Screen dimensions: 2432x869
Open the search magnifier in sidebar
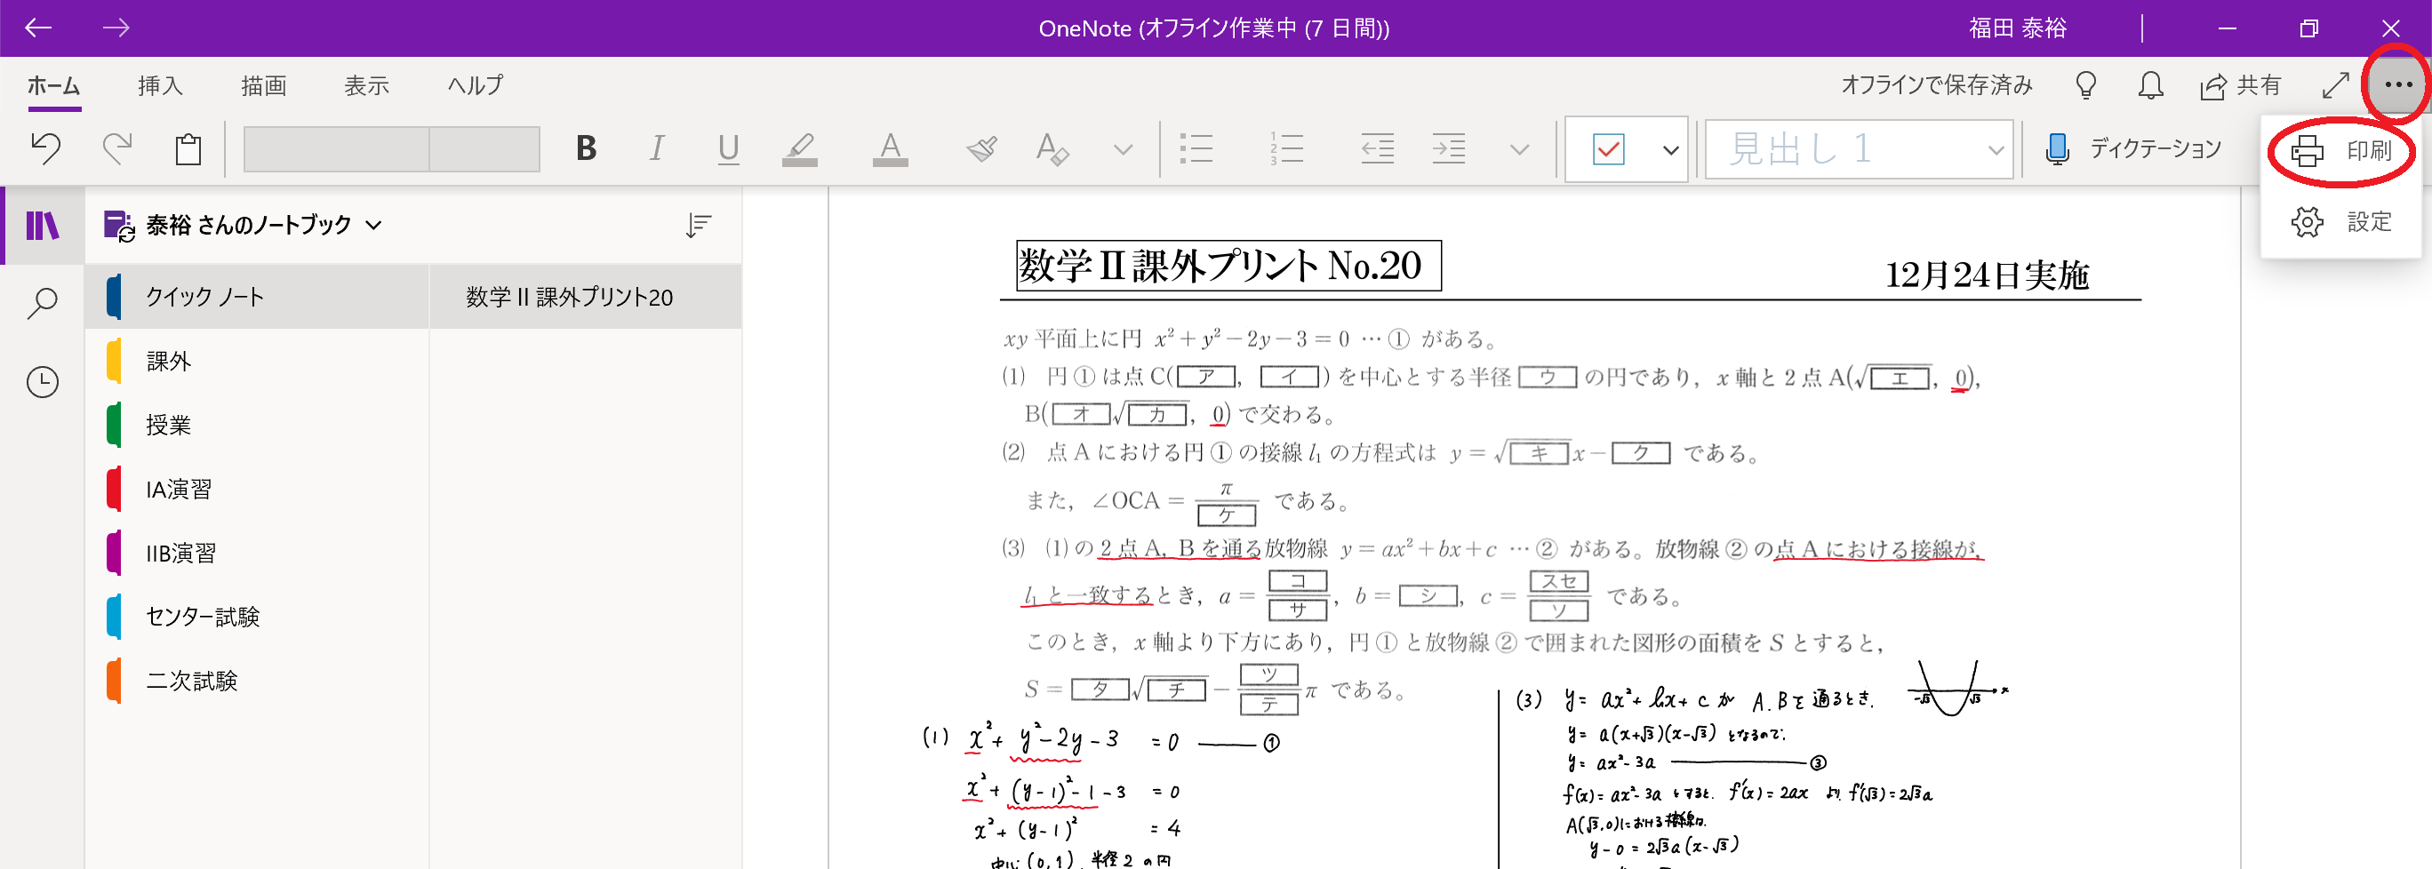pyautogui.click(x=43, y=304)
